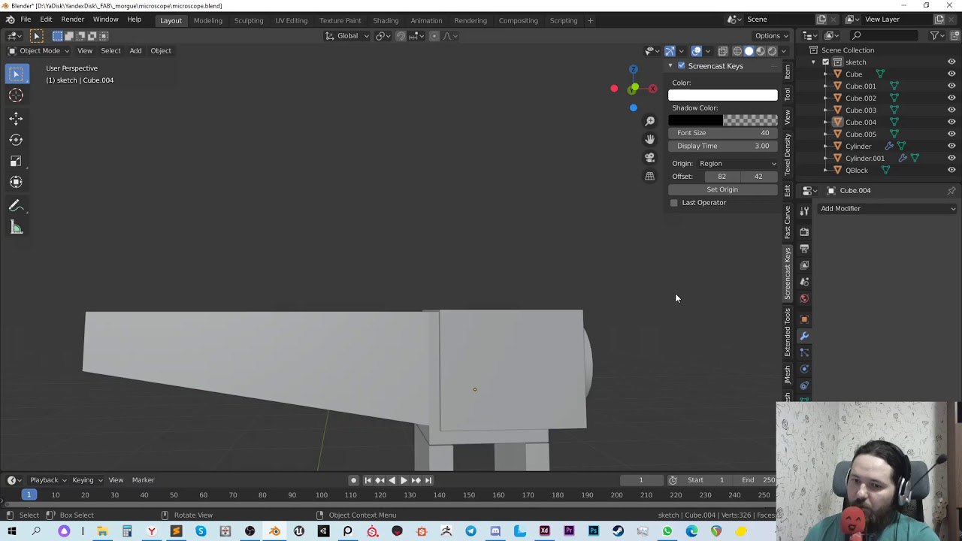Select the Cursor tool in left toolbar
962x541 pixels.
16,95
